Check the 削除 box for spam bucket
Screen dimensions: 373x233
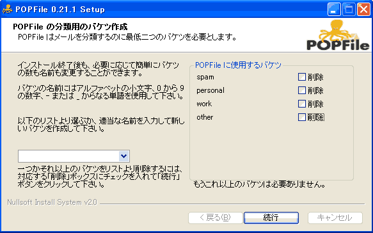[302, 77]
